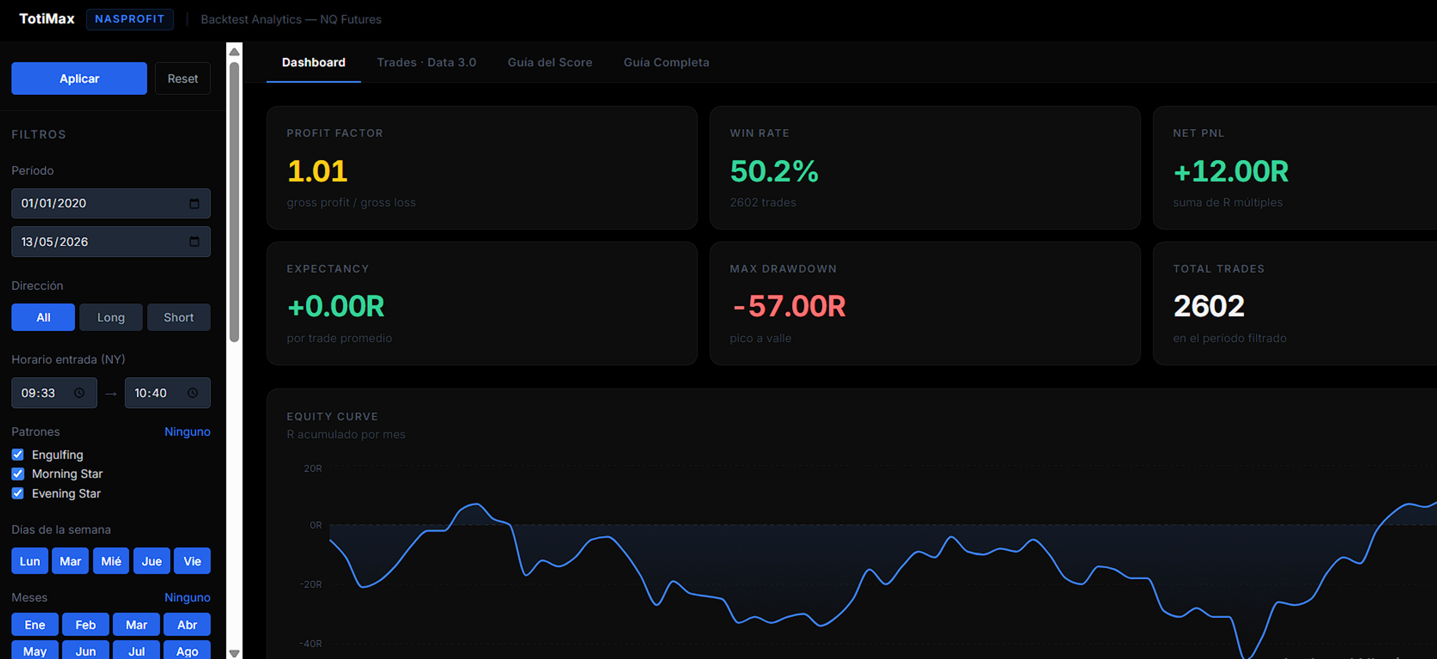Image resolution: width=1437 pixels, height=659 pixels.
Task: Toggle Abr month filter
Action: coord(187,624)
